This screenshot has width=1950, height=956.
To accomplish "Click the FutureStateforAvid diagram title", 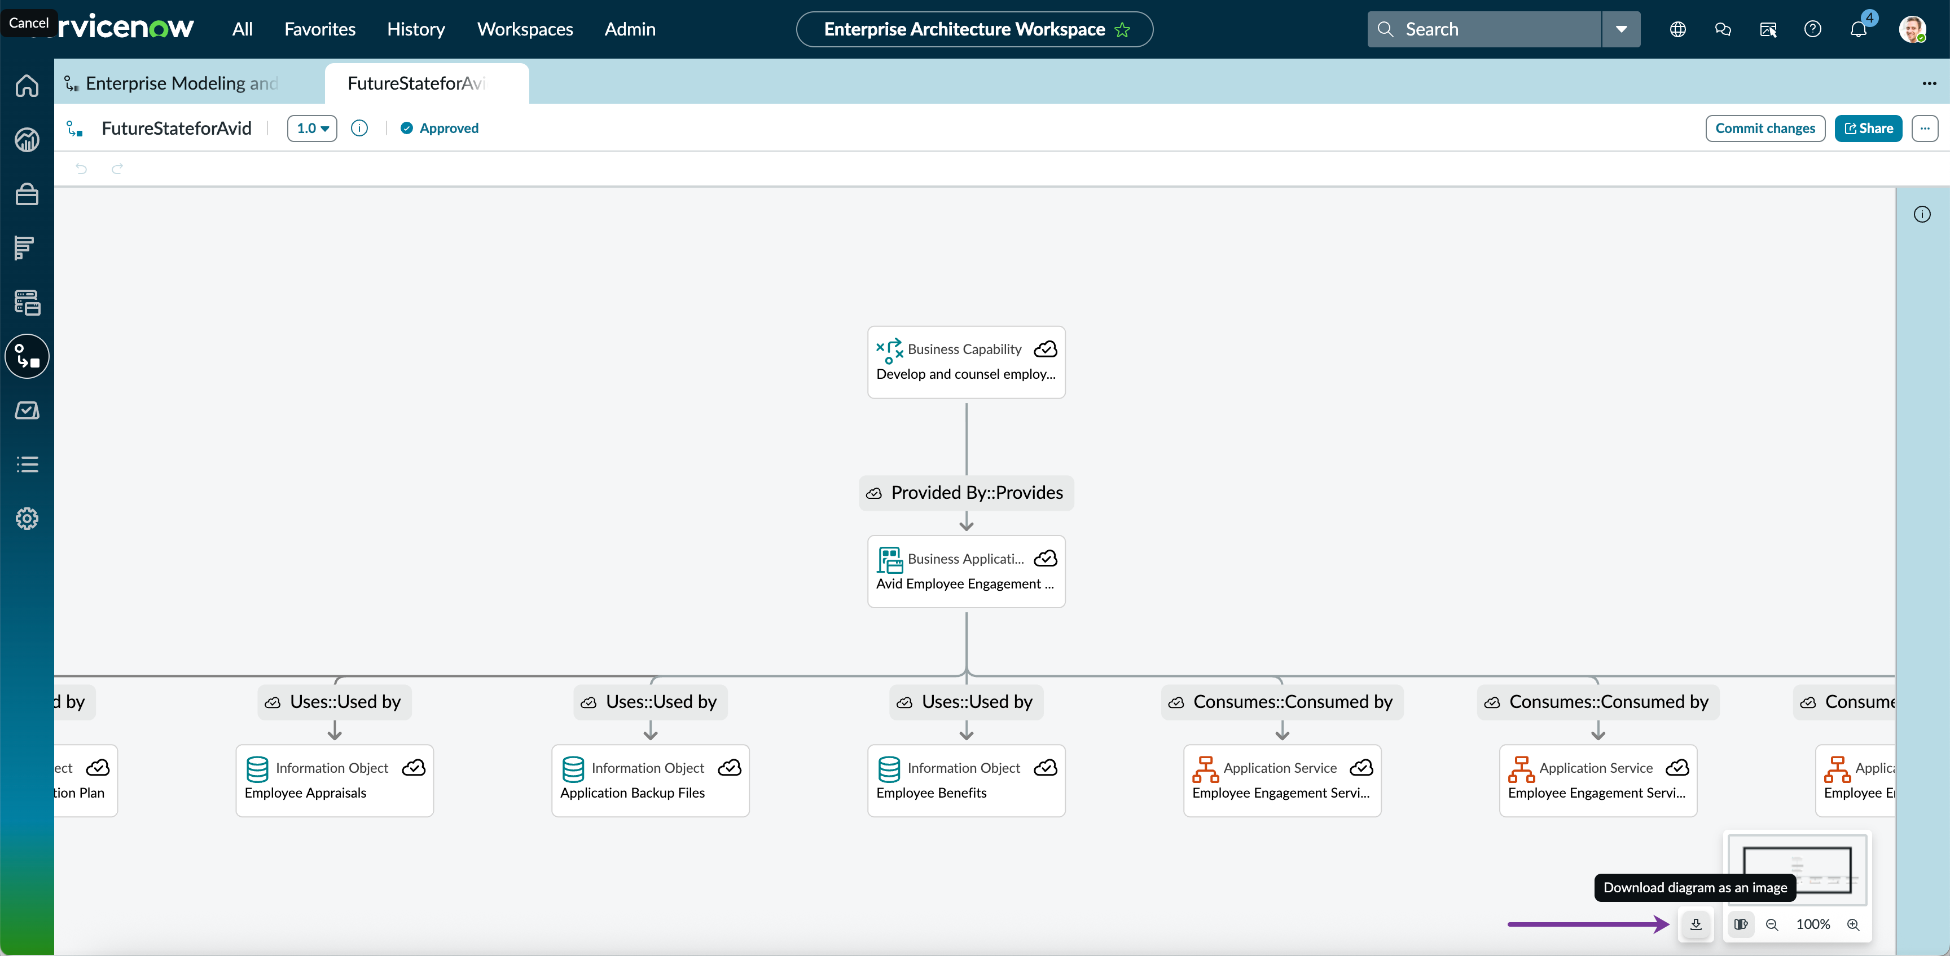I will [x=177, y=129].
